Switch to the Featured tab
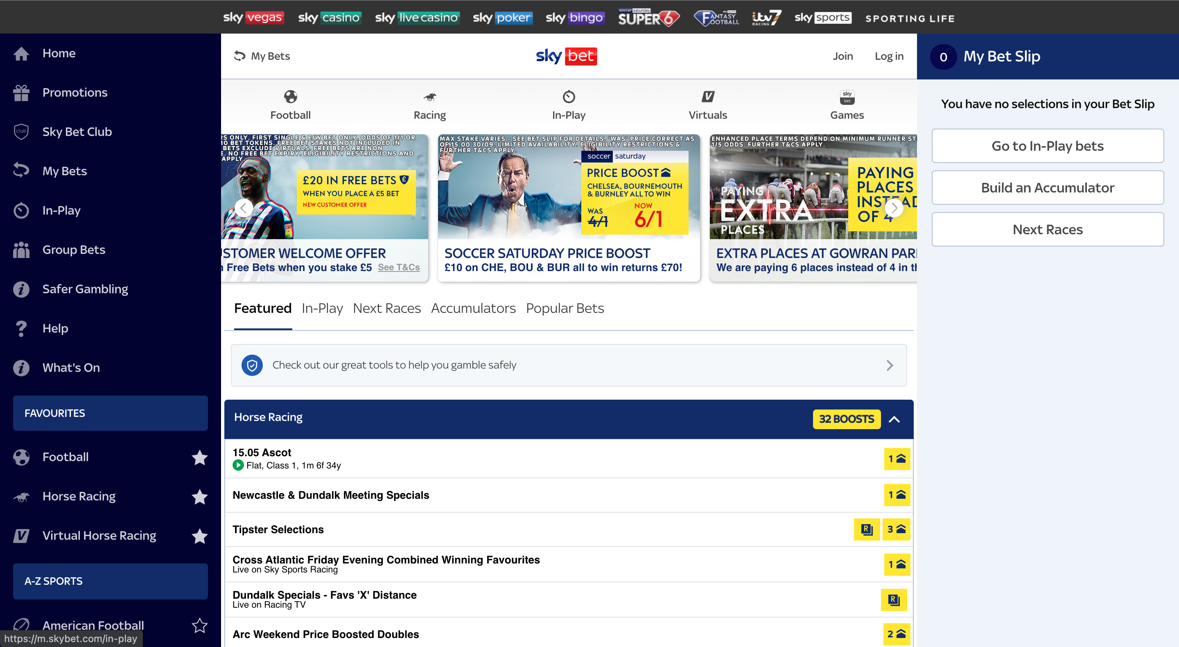This screenshot has height=647, width=1179. [x=263, y=309]
